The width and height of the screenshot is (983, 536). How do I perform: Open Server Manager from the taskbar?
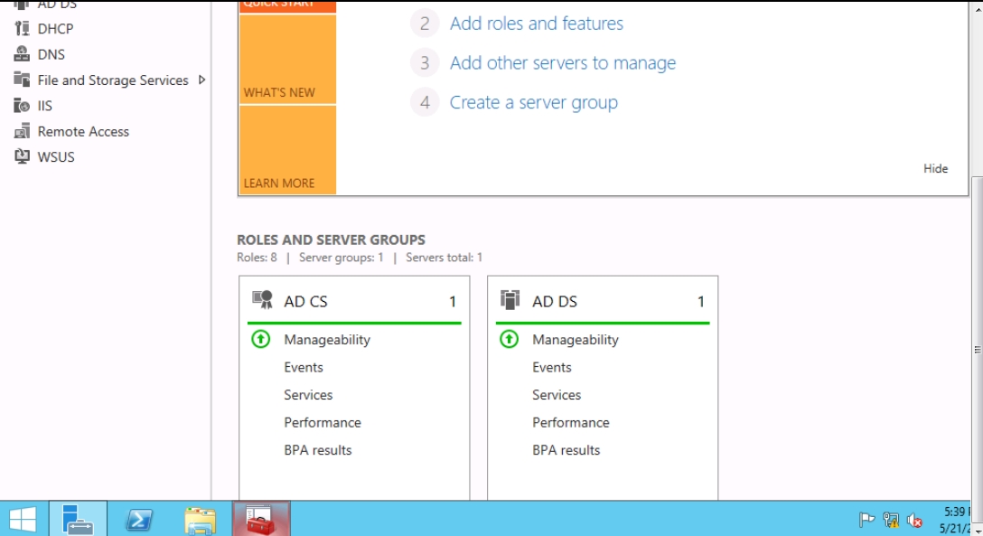(x=79, y=519)
